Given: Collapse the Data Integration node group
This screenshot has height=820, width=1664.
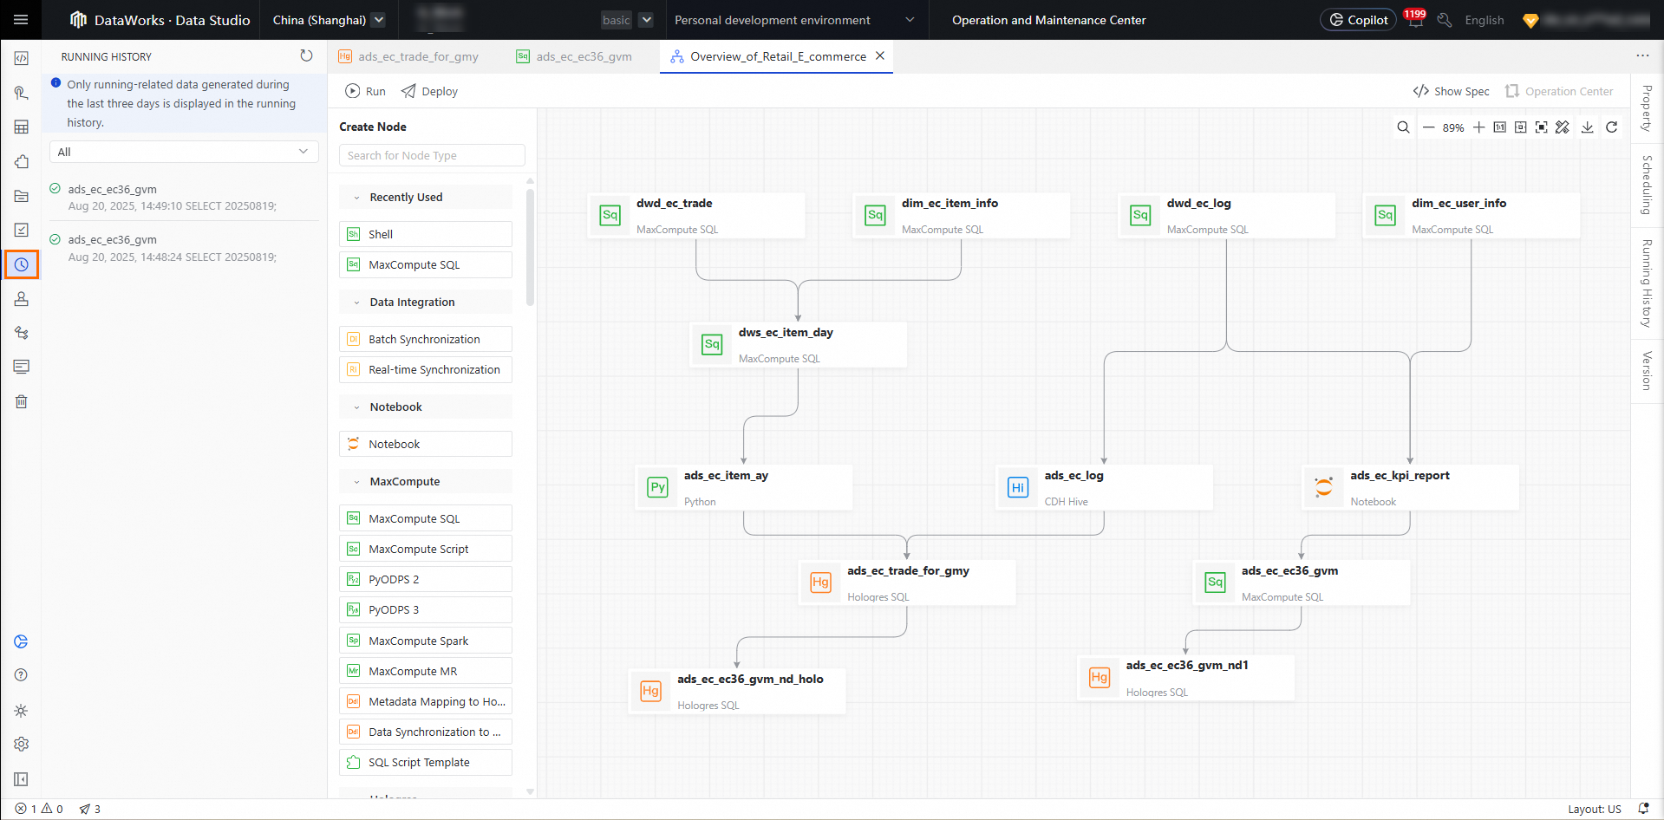Looking at the screenshot, I should pyautogui.click(x=356, y=303).
